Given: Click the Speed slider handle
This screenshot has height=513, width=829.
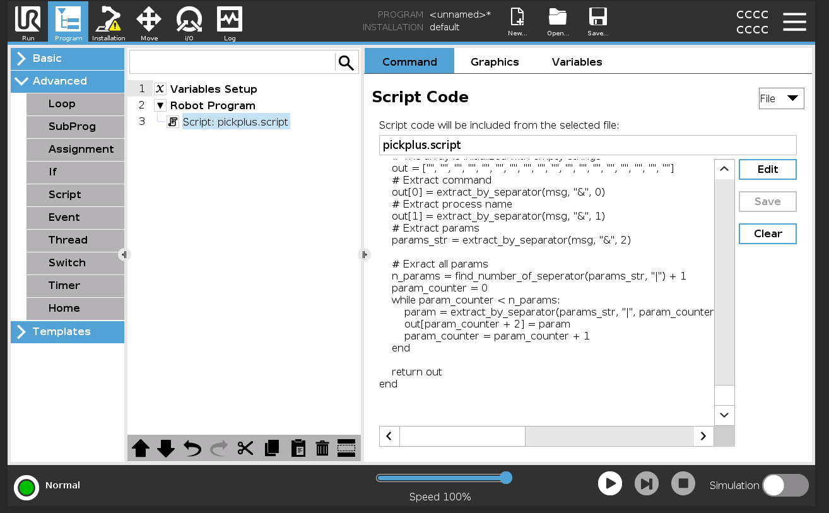Looking at the screenshot, I should [505, 478].
